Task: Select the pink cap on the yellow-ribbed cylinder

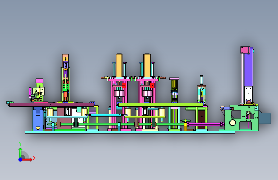Action: pos(174,78)
